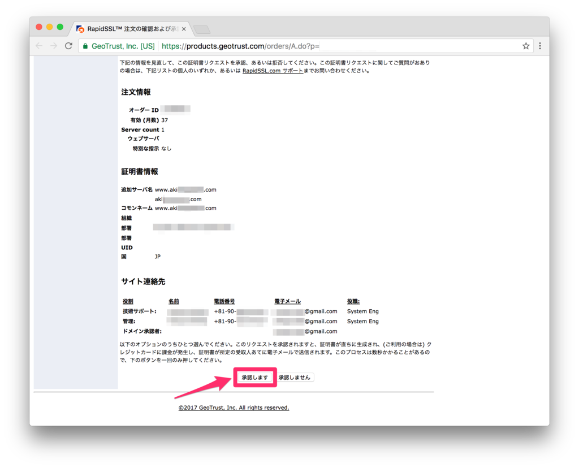Click the コモンネーム label
This screenshot has width=579, height=468.
point(137,208)
